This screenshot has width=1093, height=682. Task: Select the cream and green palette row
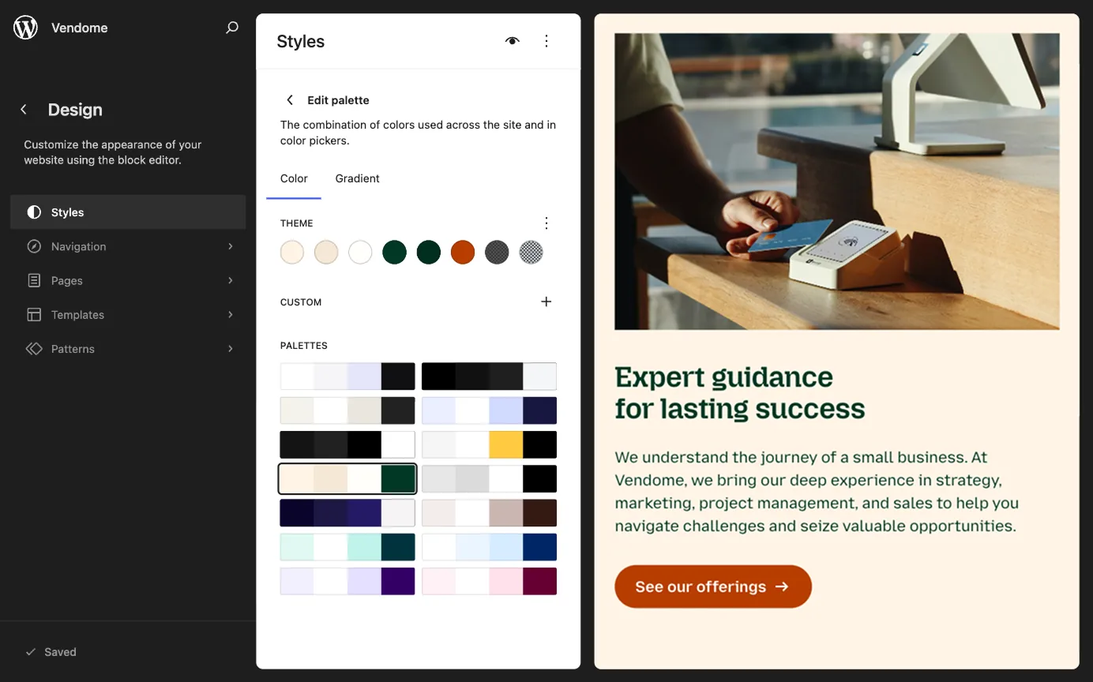347,478
